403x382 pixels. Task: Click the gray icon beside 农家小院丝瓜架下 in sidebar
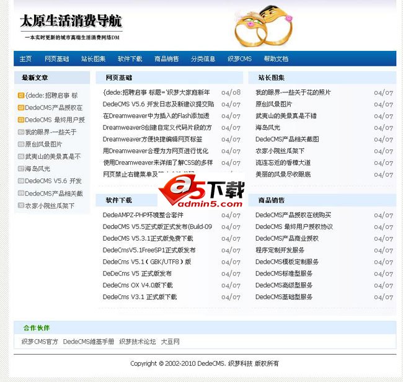coord(21,205)
